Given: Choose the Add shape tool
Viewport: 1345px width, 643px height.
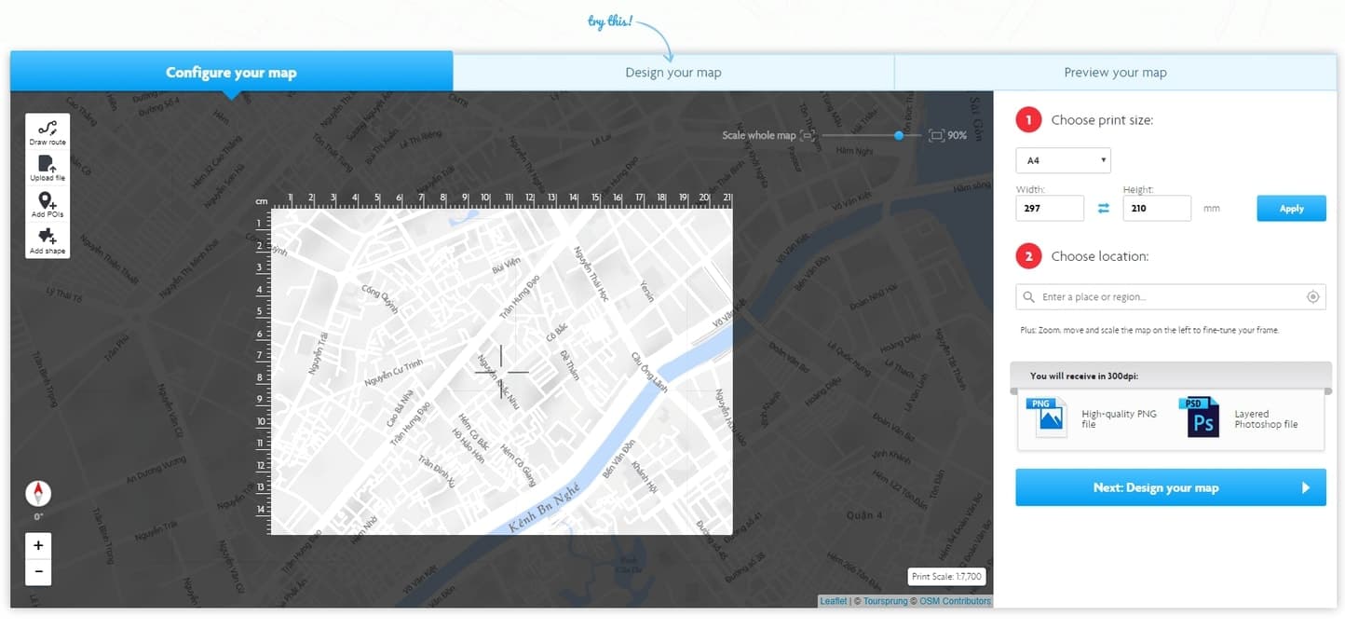Looking at the screenshot, I should (48, 241).
